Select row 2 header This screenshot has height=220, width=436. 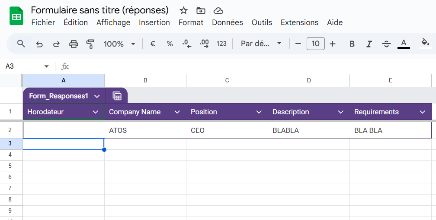(10, 130)
